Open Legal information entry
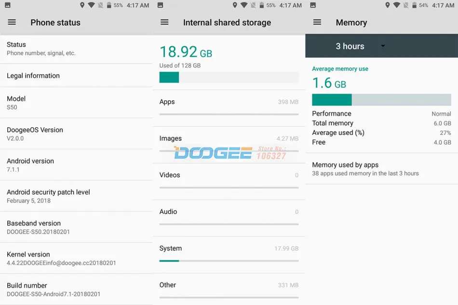 pyautogui.click(x=76, y=76)
